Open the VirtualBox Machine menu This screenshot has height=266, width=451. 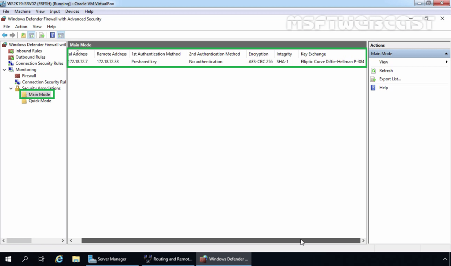(x=22, y=11)
